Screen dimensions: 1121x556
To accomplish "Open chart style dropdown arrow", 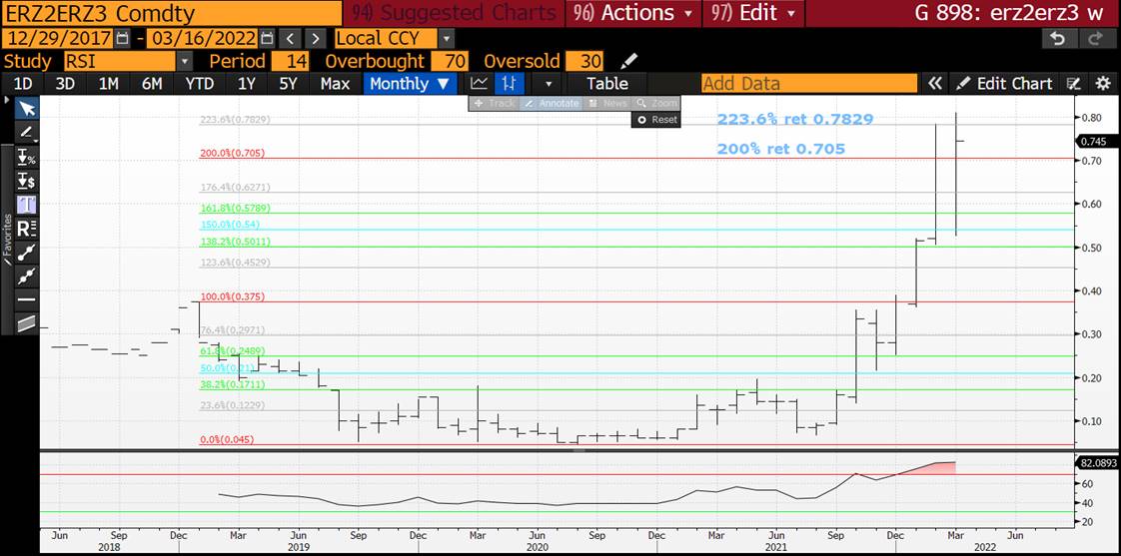I will pyautogui.click(x=549, y=84).
